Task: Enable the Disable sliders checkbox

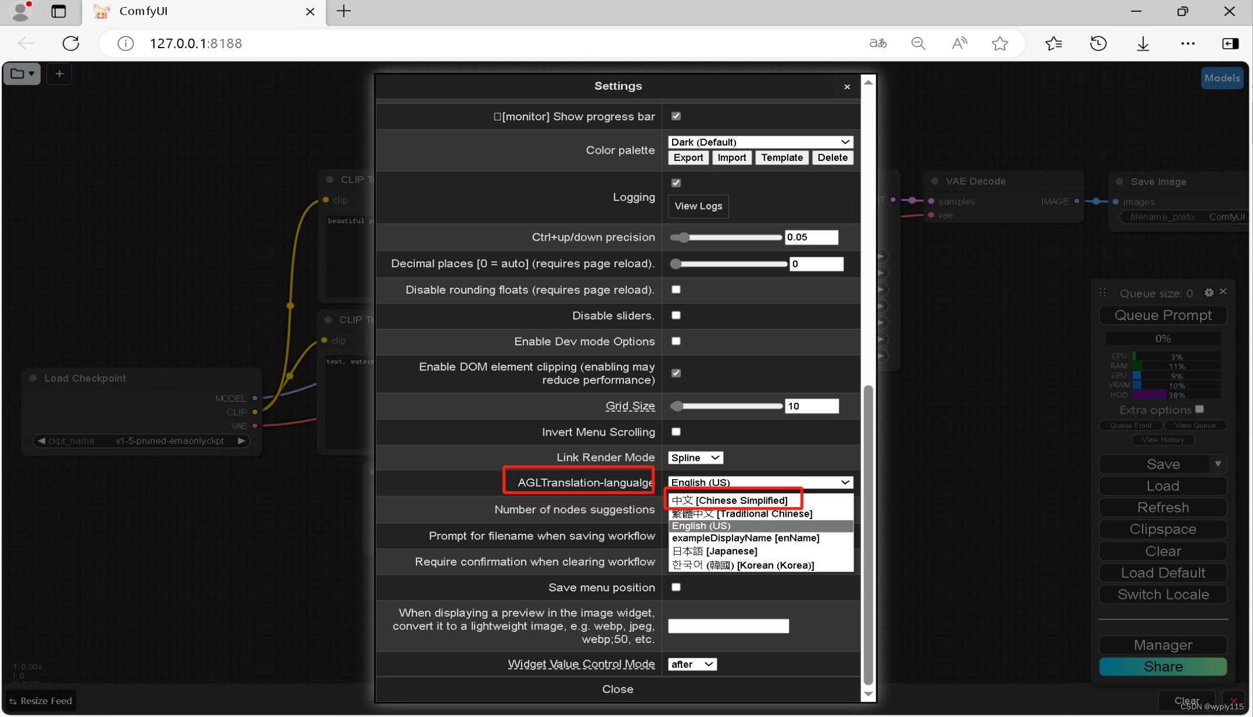Action: coord(676,315)
